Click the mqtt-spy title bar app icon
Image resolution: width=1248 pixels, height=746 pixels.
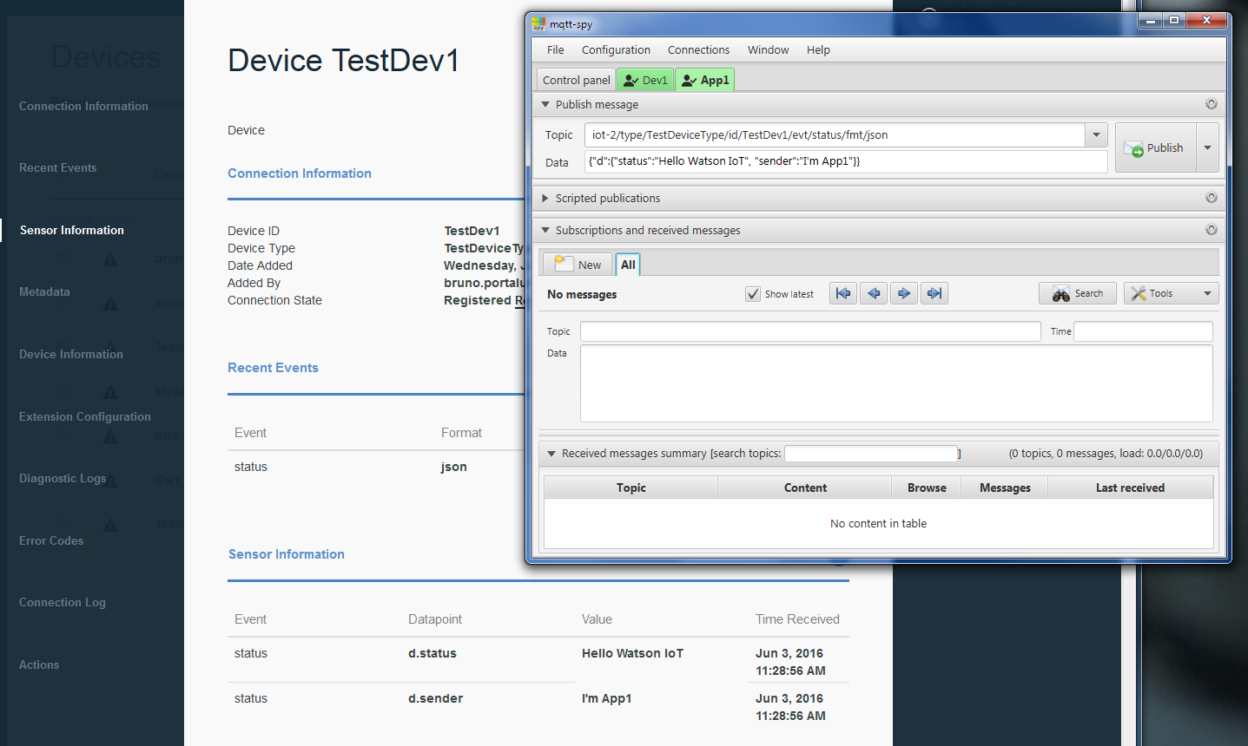(538, 23)
